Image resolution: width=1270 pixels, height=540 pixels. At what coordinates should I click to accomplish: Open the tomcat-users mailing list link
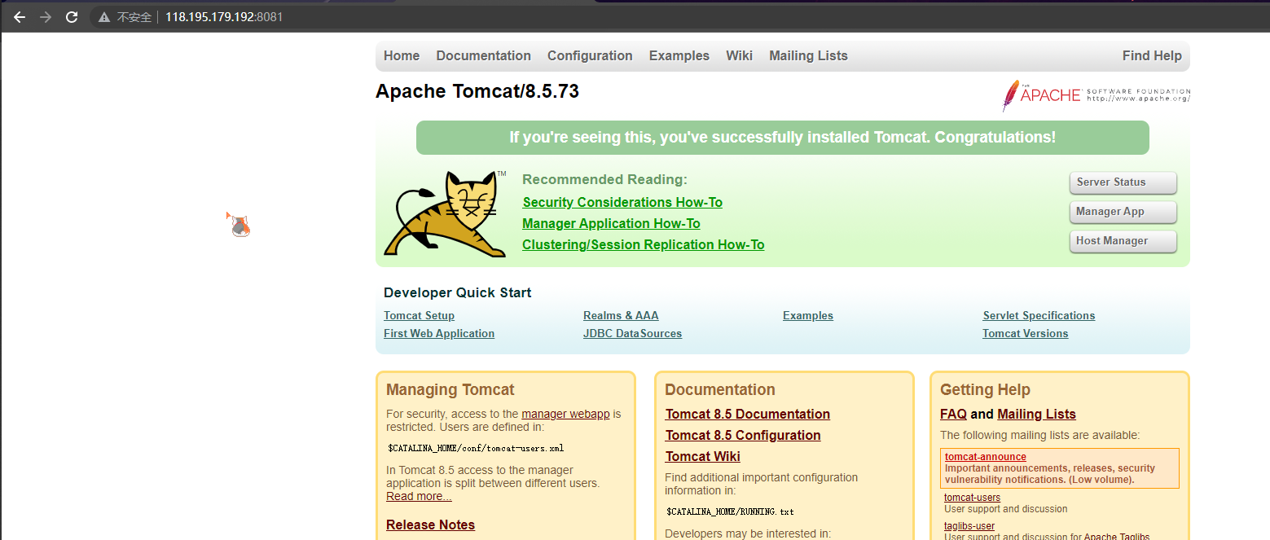(x=972, y=498)
